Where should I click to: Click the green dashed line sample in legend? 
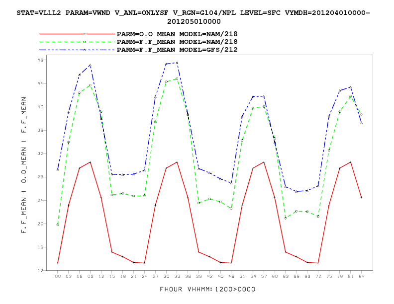(77, 42)
